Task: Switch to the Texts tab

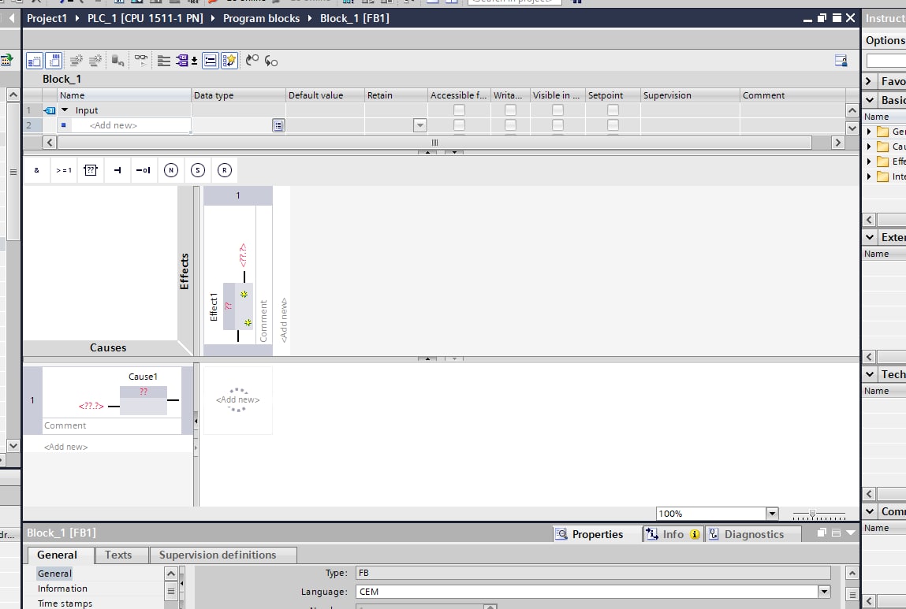Action: pyautogui.click(x=118, y=555)
